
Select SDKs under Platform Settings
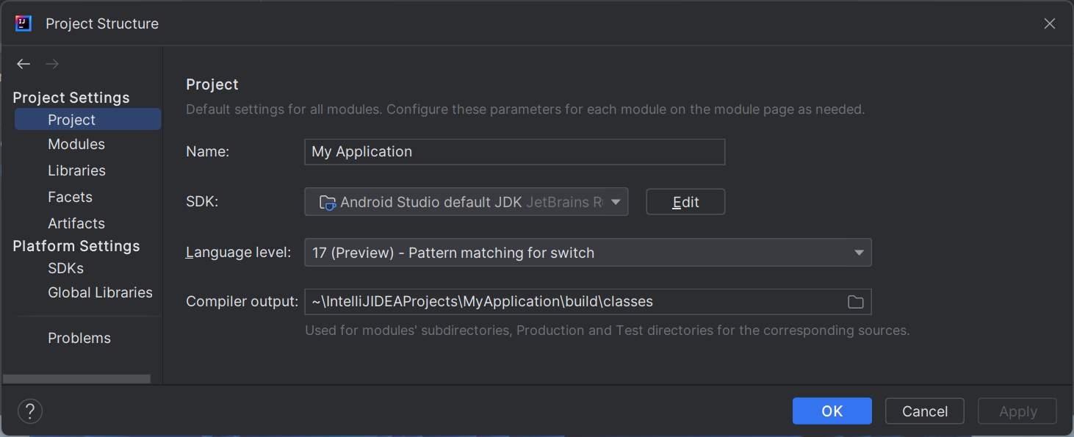(x=65, y=268)
